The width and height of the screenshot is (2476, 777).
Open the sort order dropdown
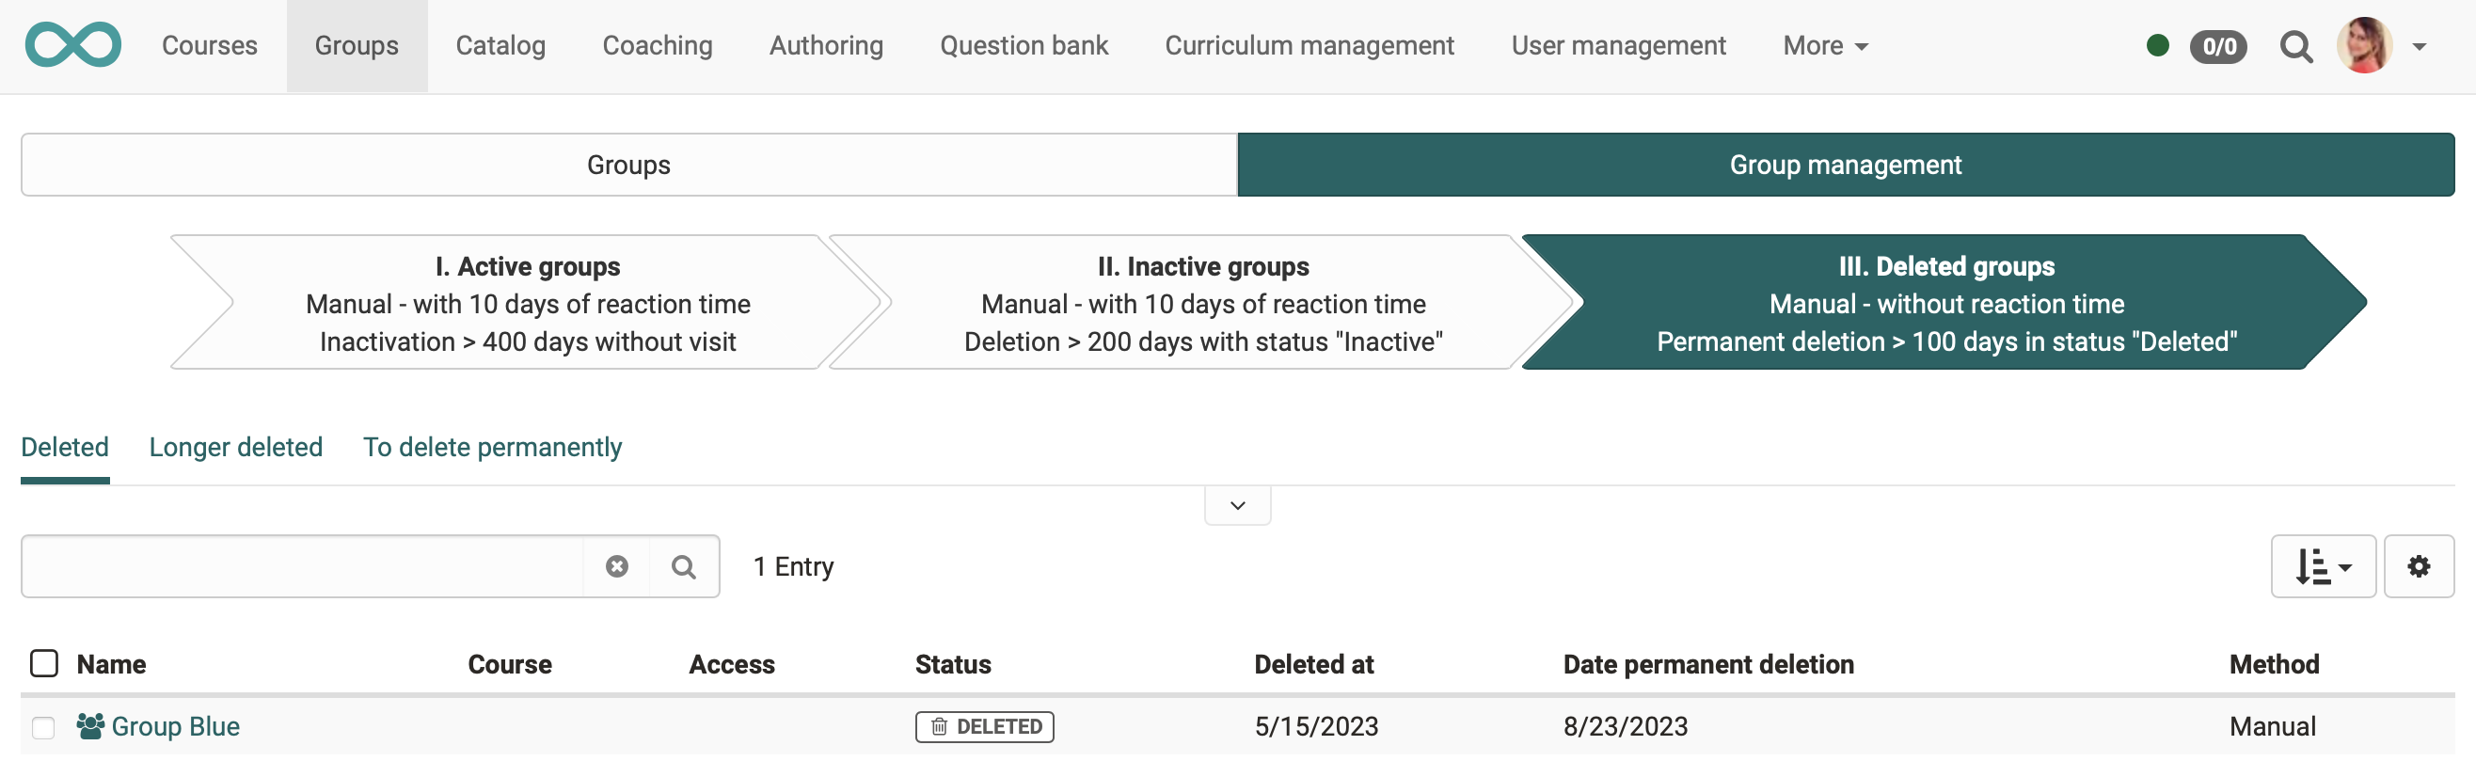click(2323, 566)
